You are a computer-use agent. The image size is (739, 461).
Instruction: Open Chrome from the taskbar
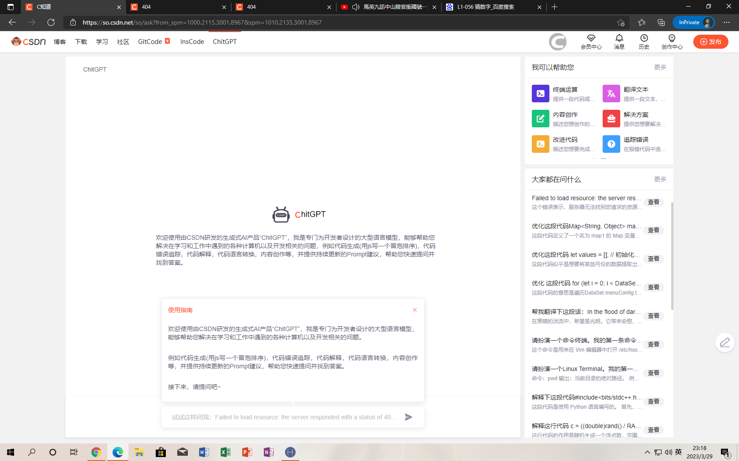tap(96, 452)
